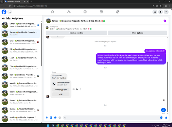Open the GIF picker icon
172x127 pixels.
(60, 117)
